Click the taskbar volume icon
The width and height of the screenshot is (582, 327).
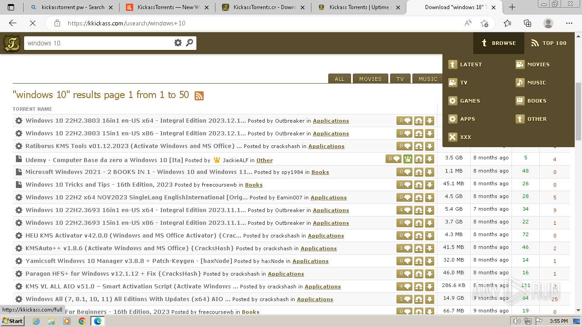(x=517, y=321)
